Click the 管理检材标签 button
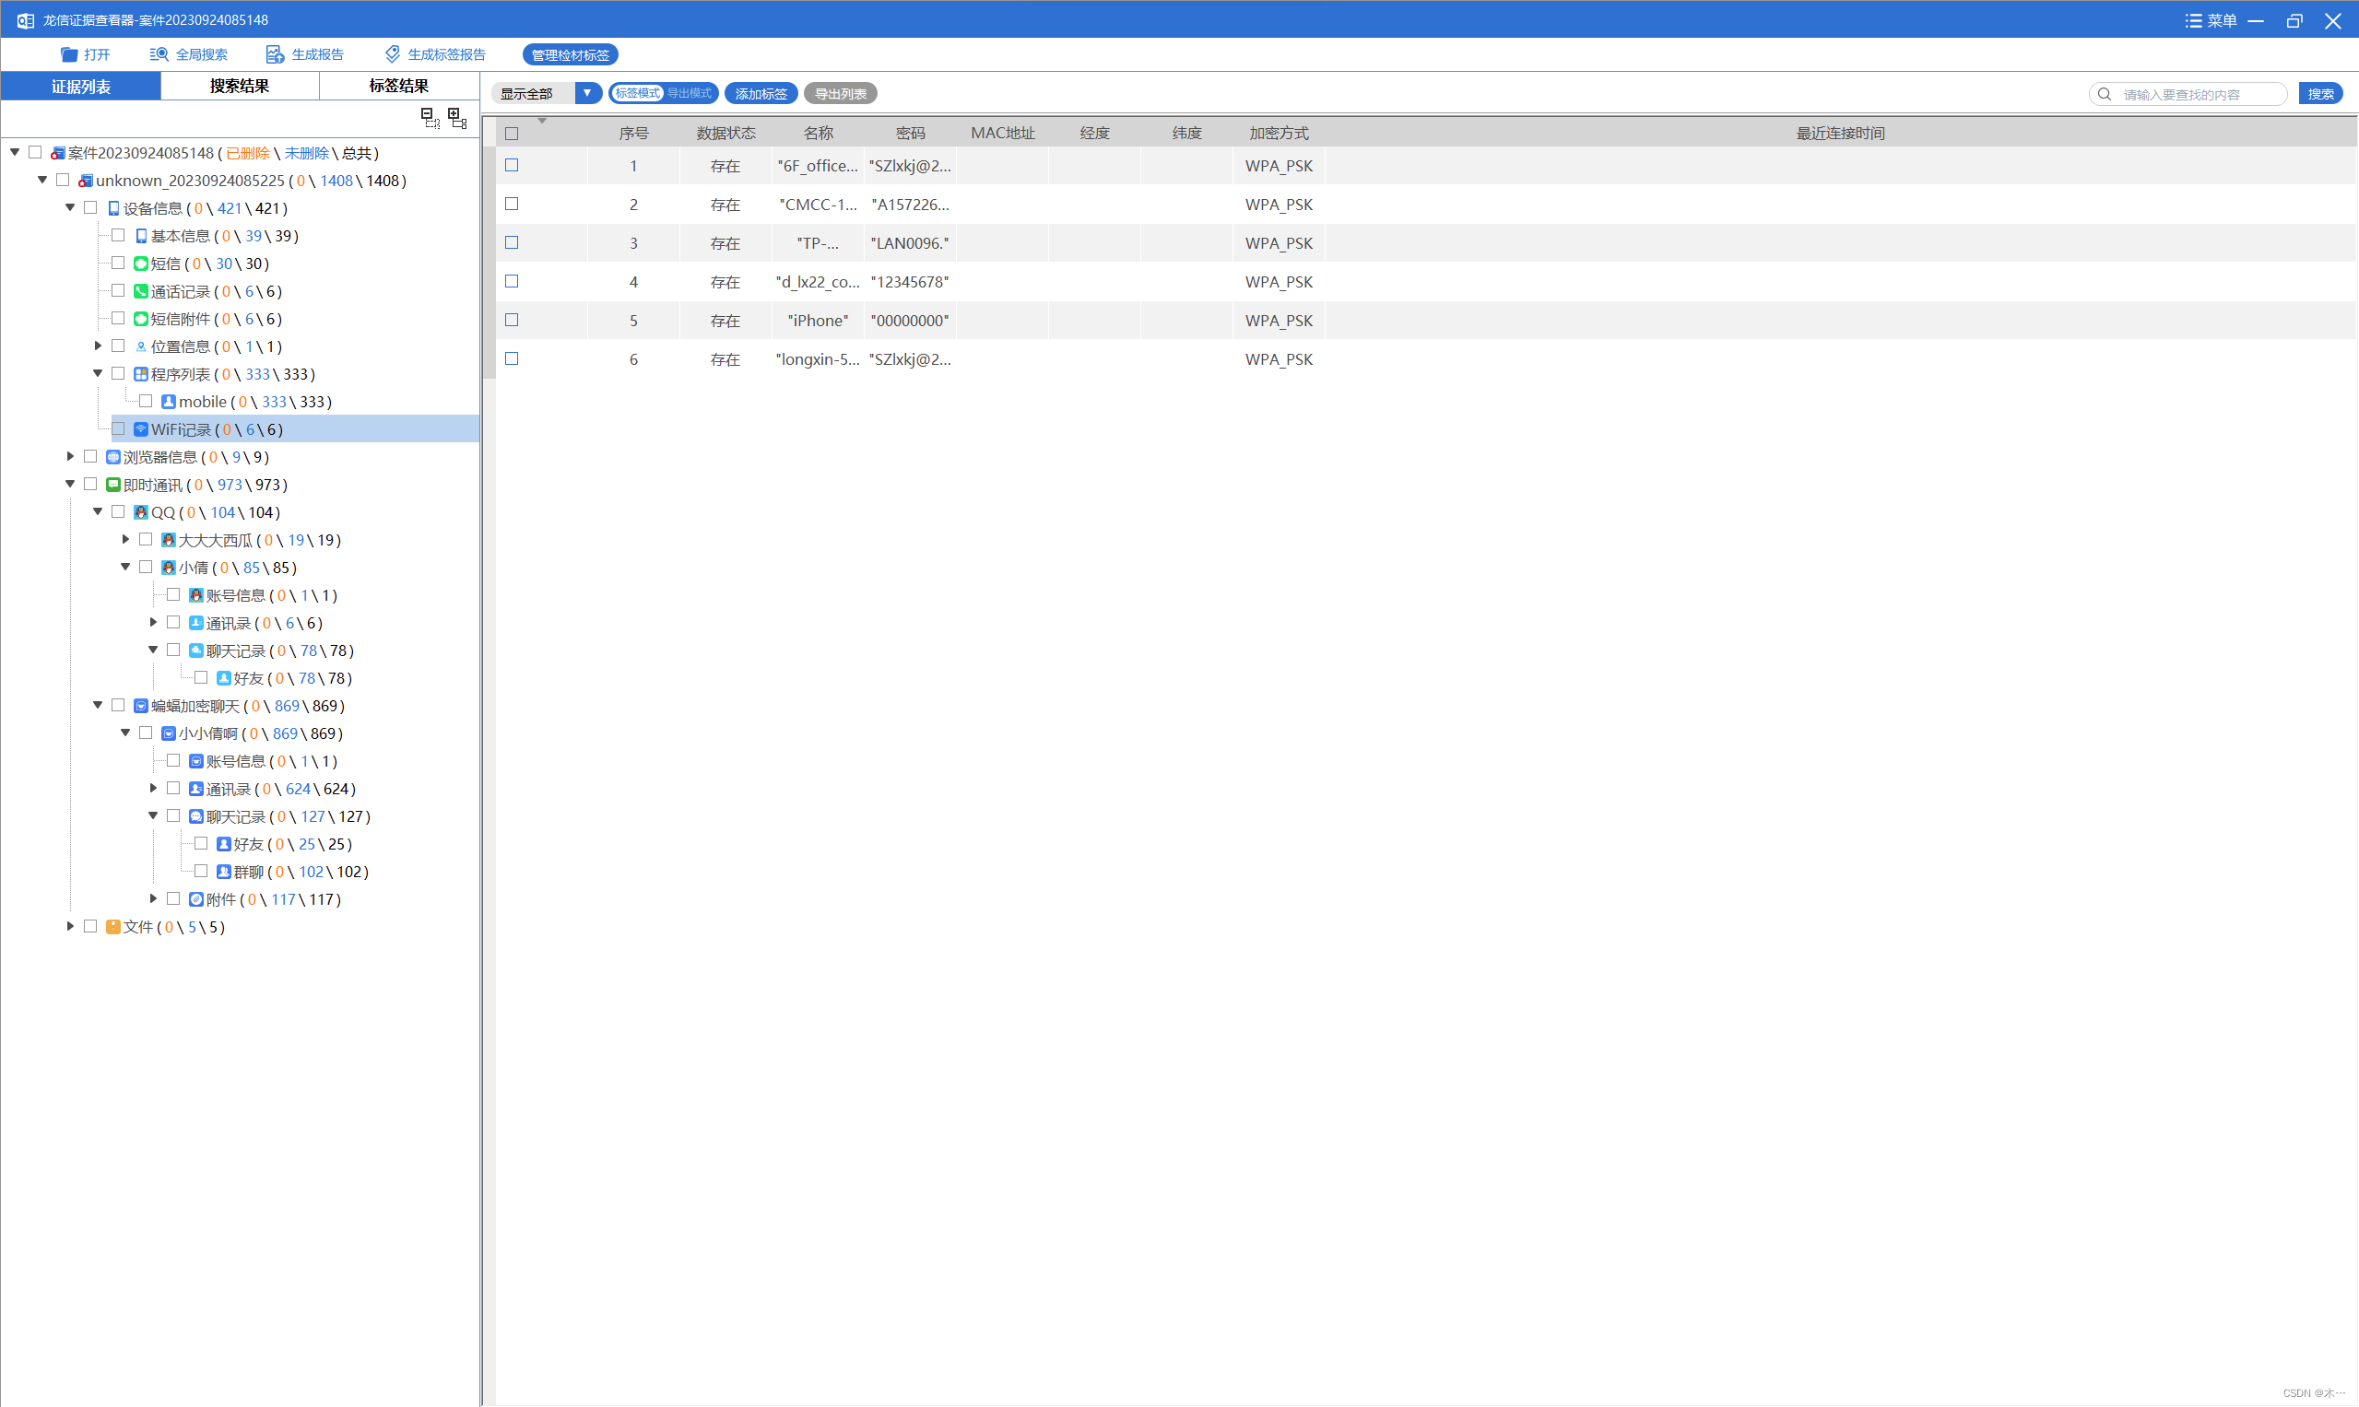This screenshot has height=1407, width=2359. [x=570, y=54]
